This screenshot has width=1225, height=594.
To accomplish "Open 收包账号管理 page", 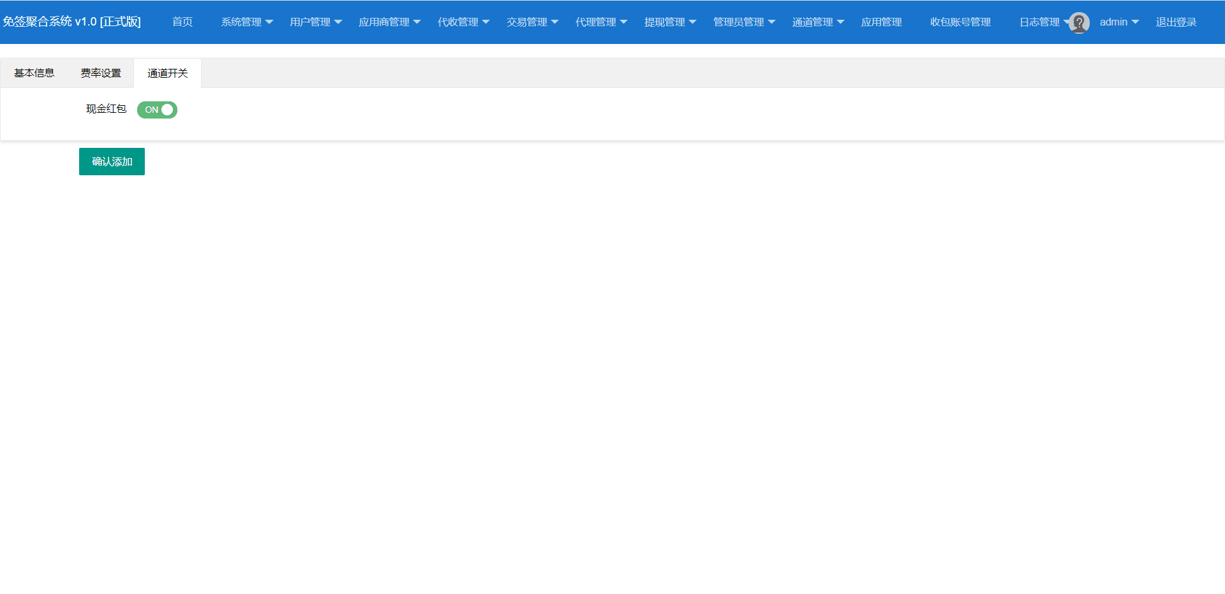I will (960, 22).
